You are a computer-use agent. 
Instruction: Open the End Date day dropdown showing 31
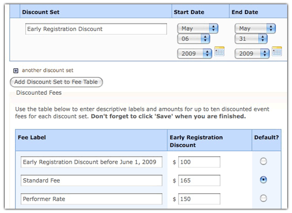(x=251, y=39)
